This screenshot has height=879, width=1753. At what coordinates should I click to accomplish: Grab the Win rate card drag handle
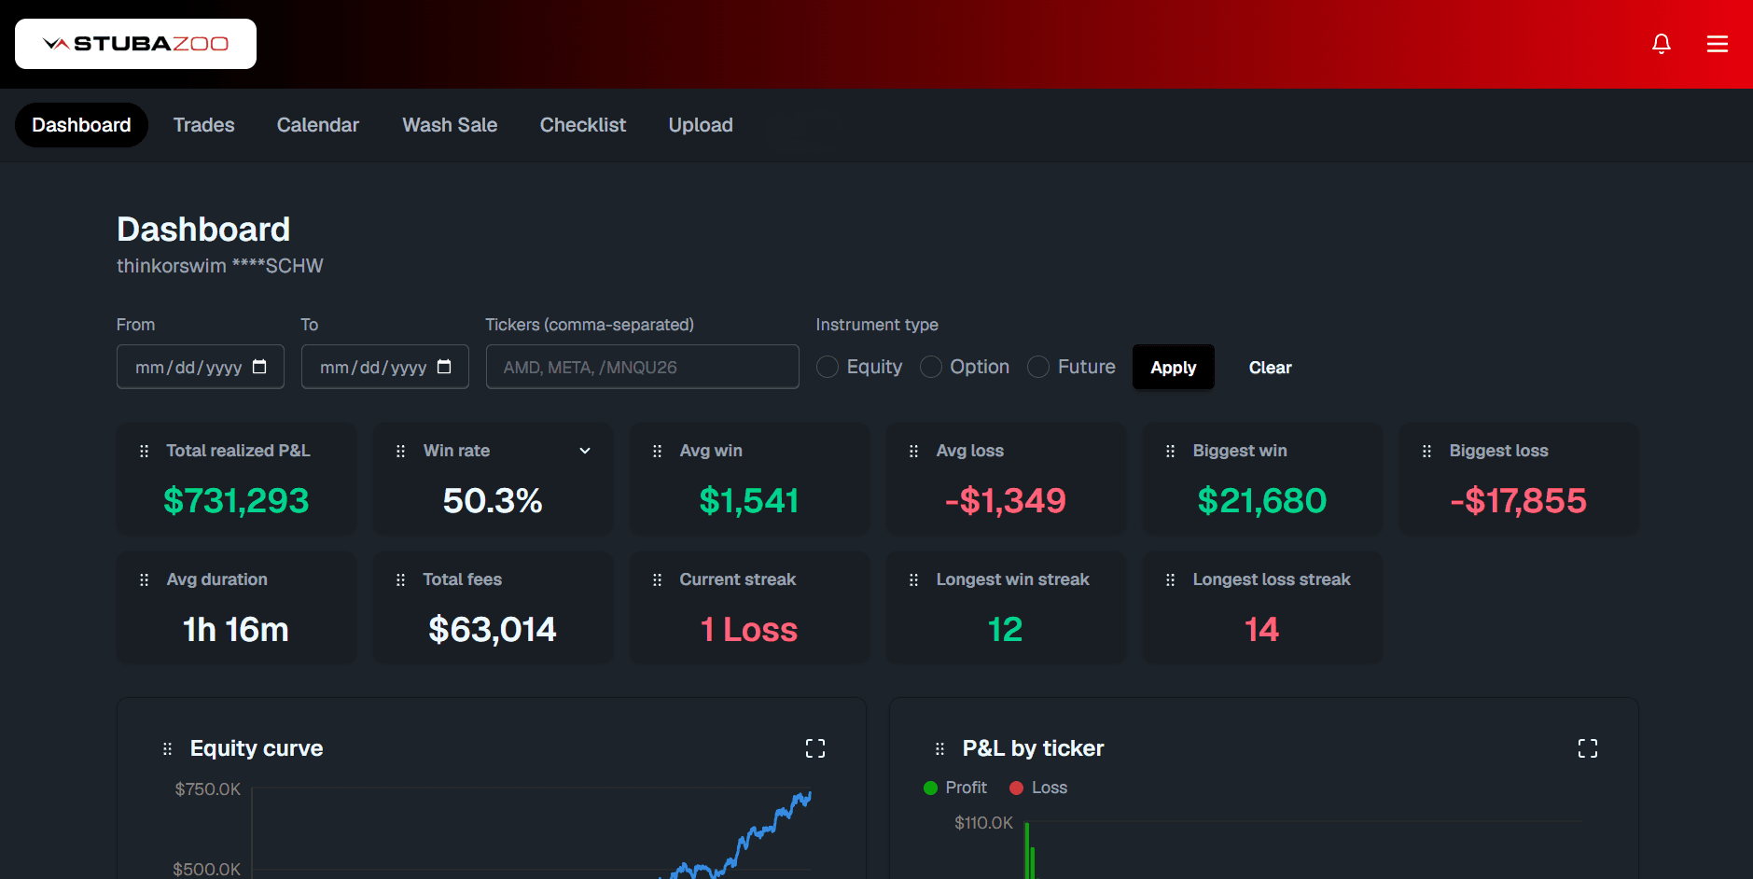pyautogui.click(x=400, y=451)
